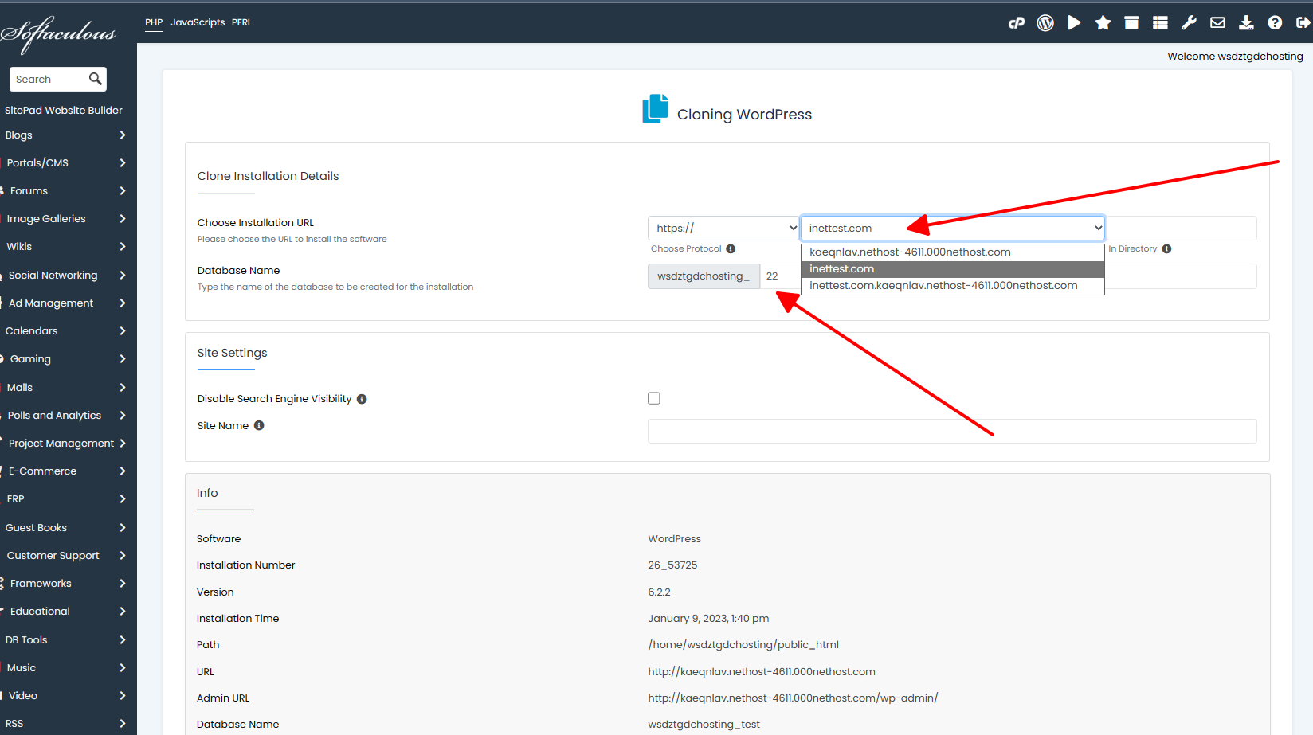
Task: Click the info icon beside Site Name
Action: point(259,426)
